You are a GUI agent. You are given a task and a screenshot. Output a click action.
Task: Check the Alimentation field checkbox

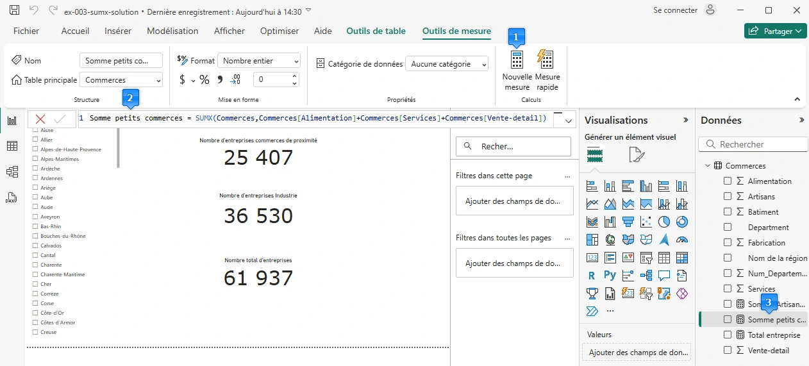pyautogui.click(x=728, y=181)
